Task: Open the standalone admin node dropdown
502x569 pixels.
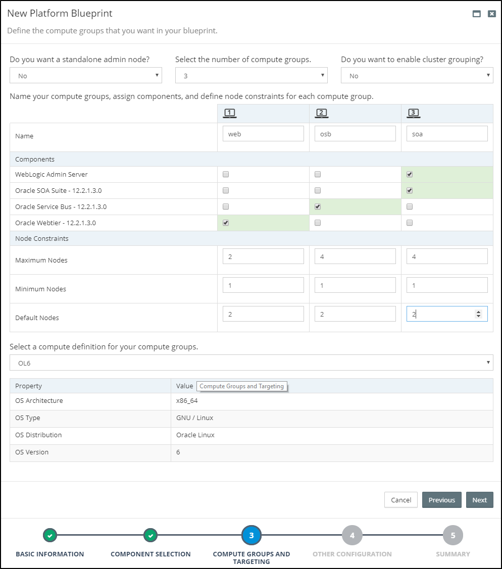Action: (85, 75)
